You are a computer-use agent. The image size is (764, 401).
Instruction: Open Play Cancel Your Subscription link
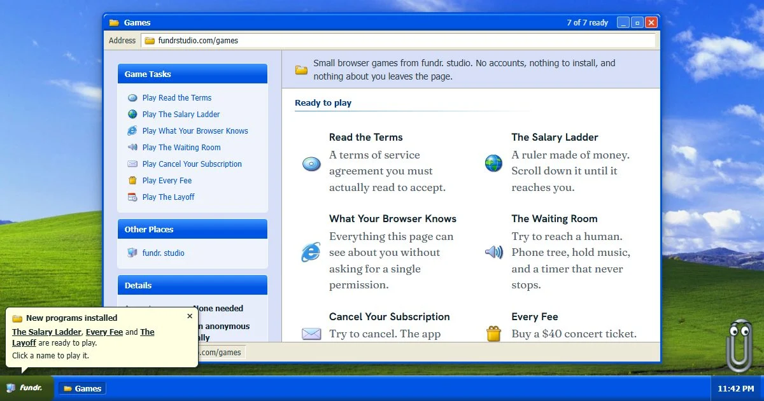[192, 164]
